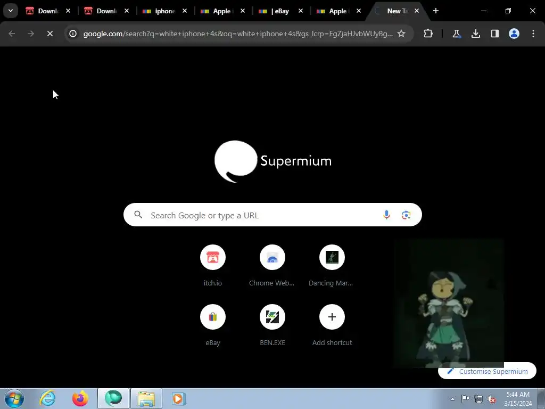
Task: Close the first Download tab
Action: click(68, 11)
